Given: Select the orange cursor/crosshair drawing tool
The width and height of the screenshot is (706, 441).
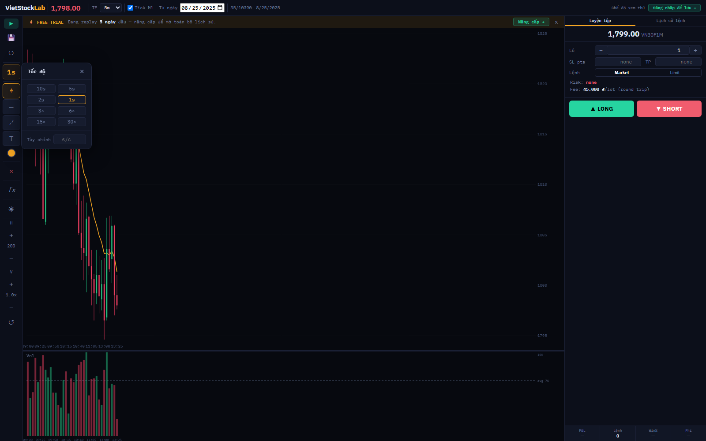Looking at the screenshot, I should 11,91.
